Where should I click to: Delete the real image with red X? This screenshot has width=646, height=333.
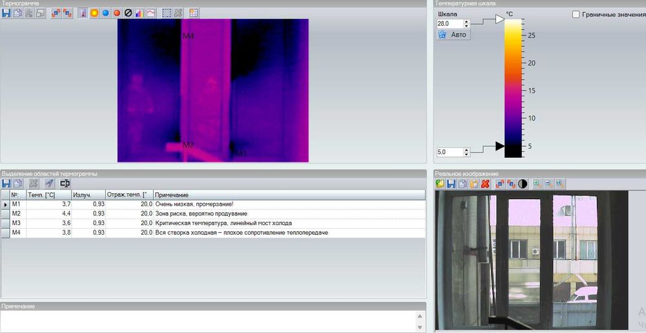pos(485,184)
